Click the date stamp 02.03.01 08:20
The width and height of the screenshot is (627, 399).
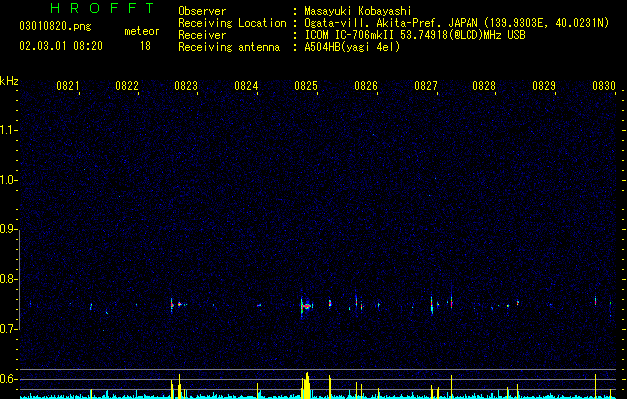61,46
